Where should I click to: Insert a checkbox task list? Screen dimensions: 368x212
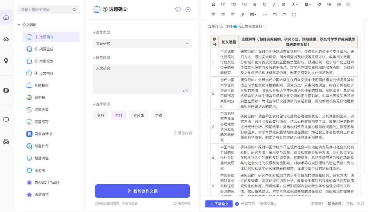349,5
